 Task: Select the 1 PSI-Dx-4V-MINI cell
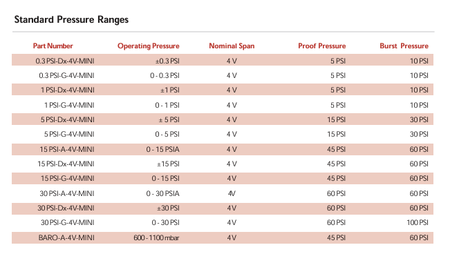(x=68, y=90)
